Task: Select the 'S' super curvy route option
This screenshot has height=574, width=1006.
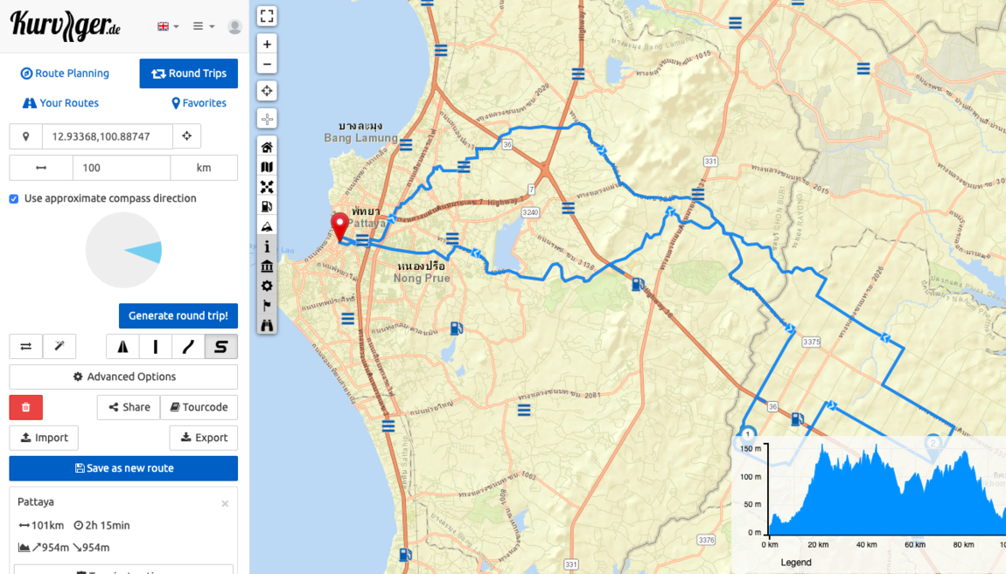Action: click(x=220, y=346)
